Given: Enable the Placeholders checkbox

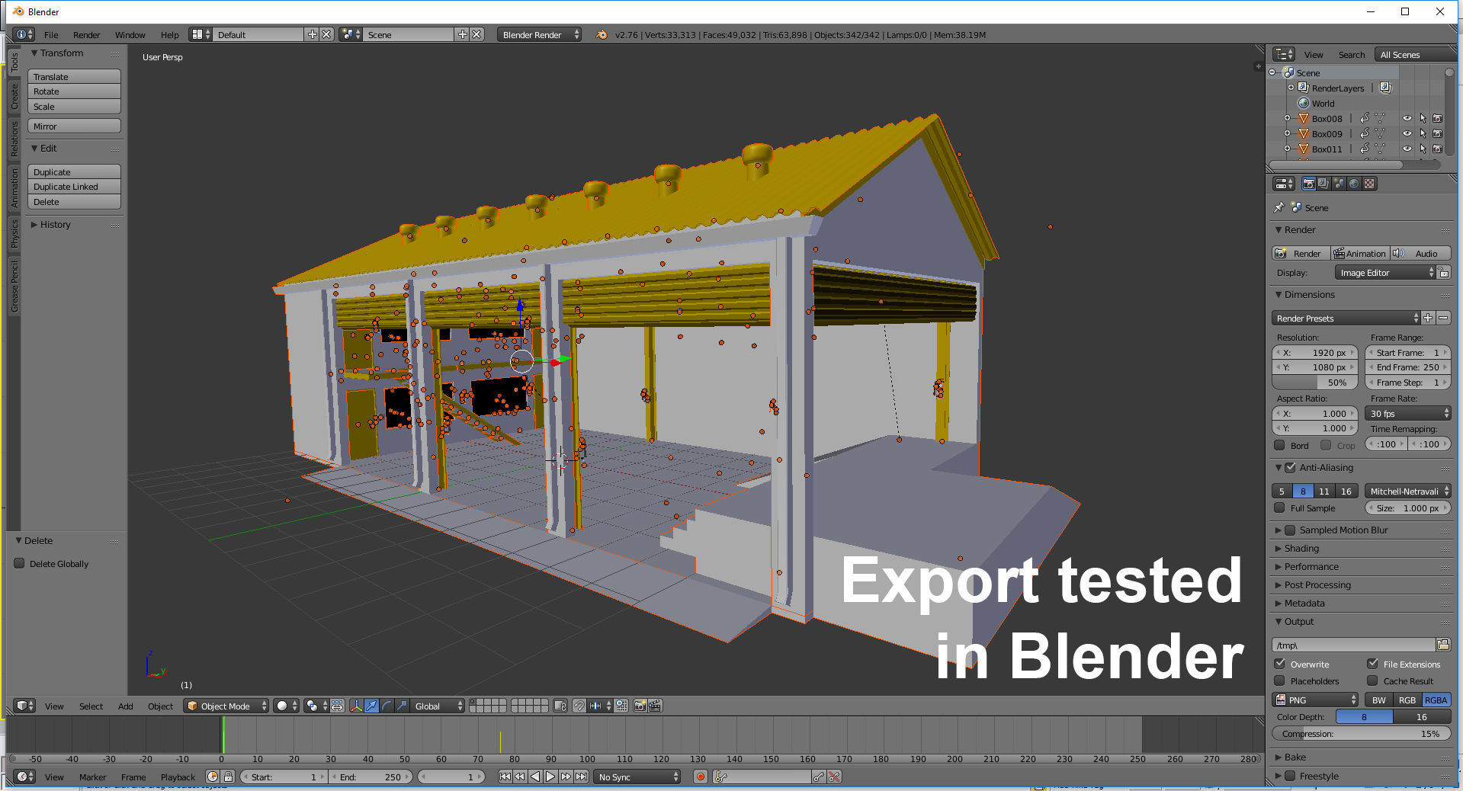Looking at the screenshot, I should (x=1279, y=681).
